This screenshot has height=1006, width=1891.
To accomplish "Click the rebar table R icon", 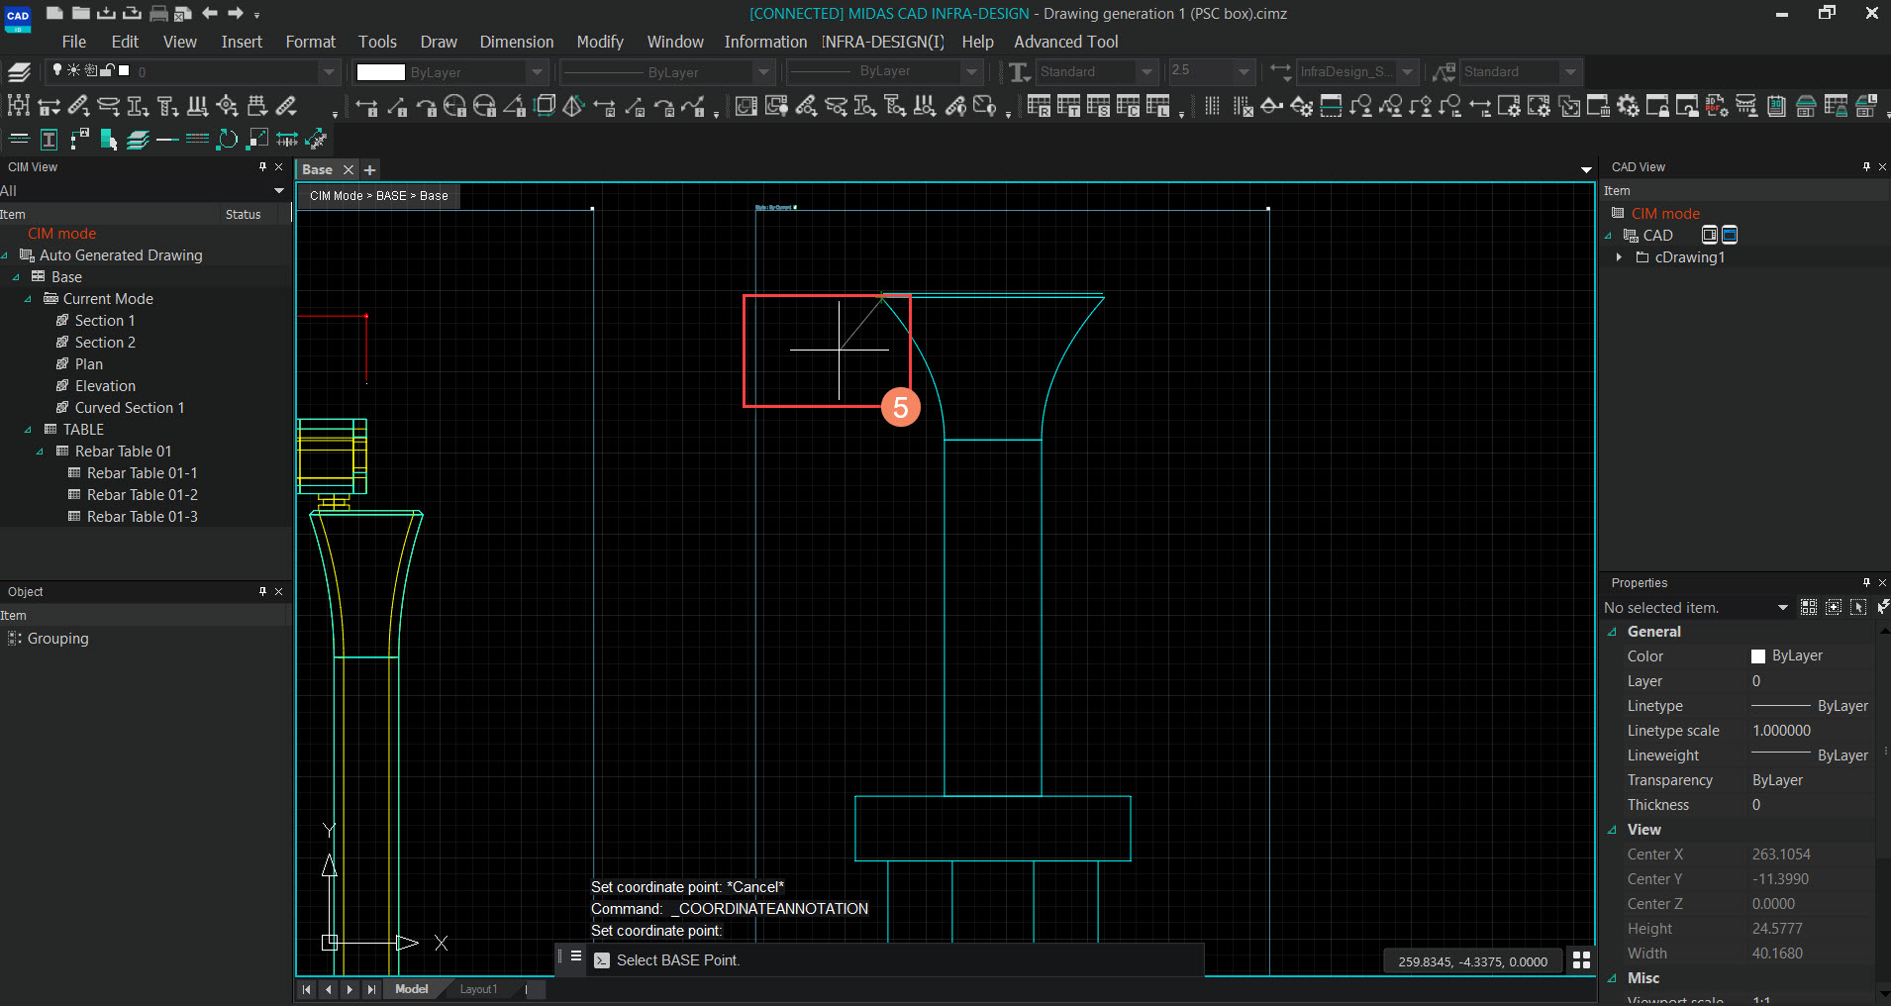I will pos(1039,106).
